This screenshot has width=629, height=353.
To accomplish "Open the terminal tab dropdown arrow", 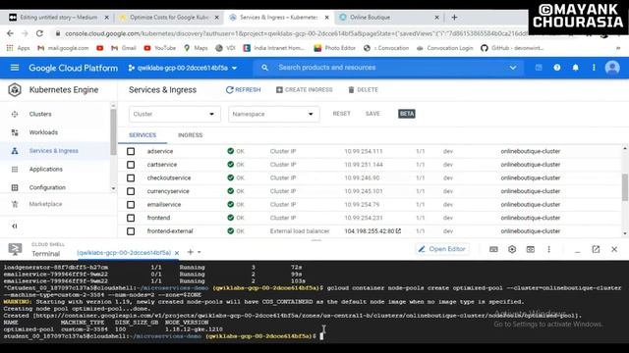I will 200,253.
